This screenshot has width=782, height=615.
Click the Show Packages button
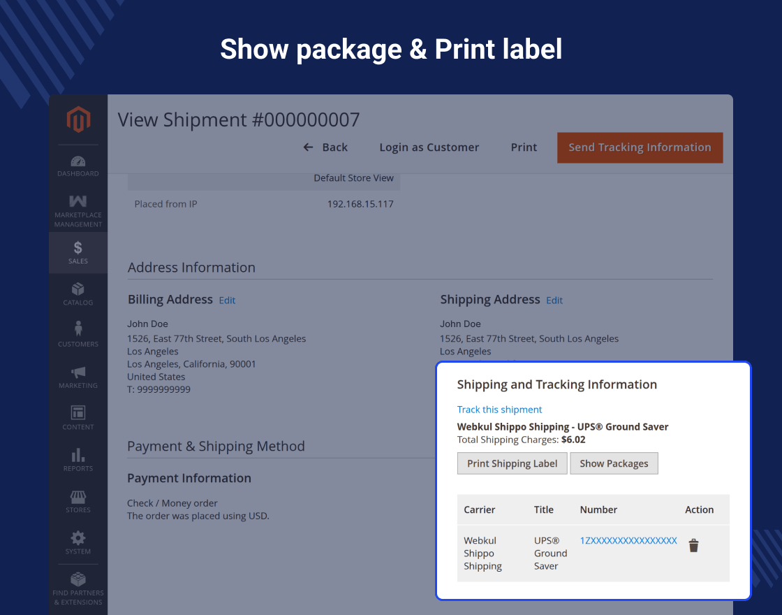[614, 463]
